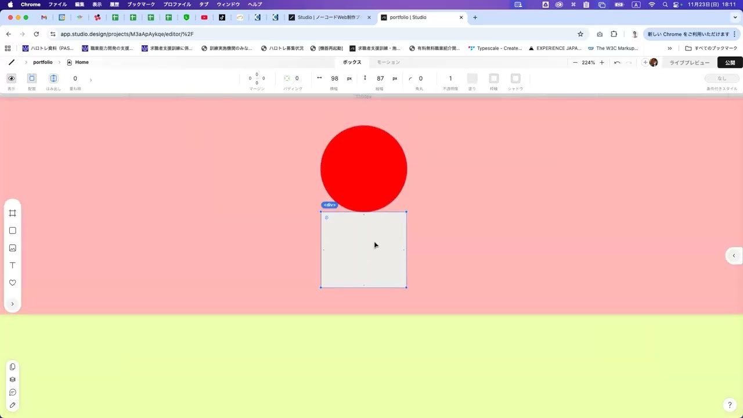Open the help question mark button
The width and height of the screenshot is (743, 418).
point(730,405)
